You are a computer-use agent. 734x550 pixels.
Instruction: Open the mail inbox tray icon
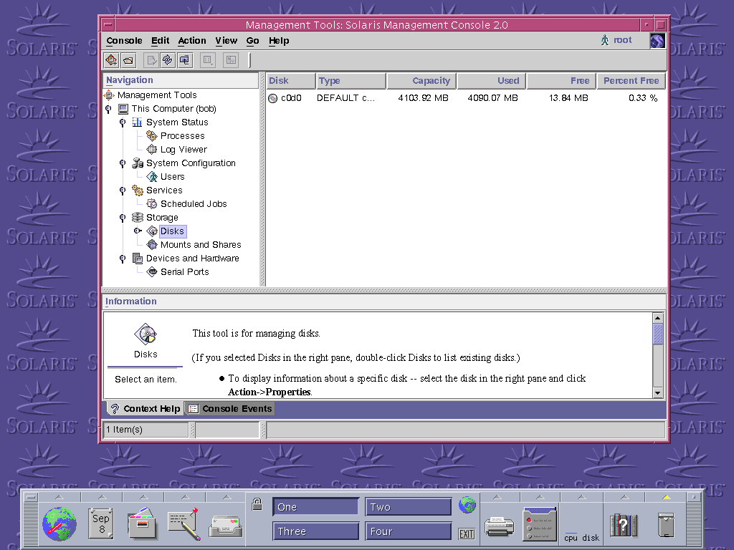click(226, 526)
